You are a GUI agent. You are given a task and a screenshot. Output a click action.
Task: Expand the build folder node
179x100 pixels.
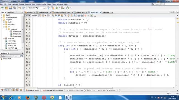coord(4,22)
